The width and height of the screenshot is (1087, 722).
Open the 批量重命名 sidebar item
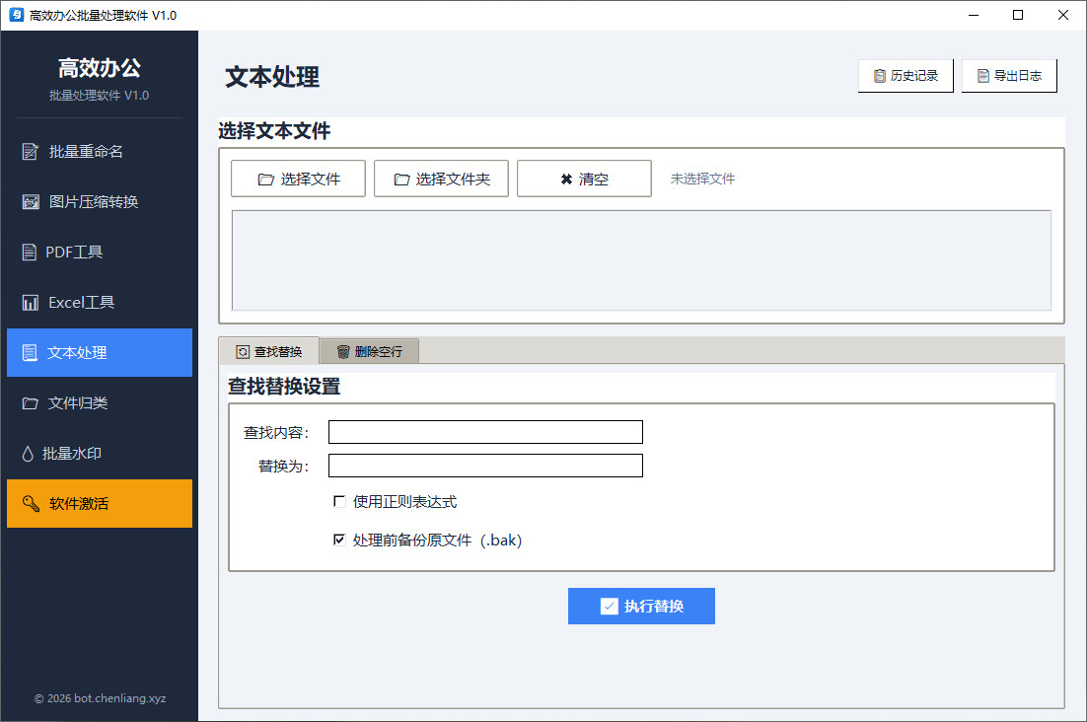(x=100, y=151)
